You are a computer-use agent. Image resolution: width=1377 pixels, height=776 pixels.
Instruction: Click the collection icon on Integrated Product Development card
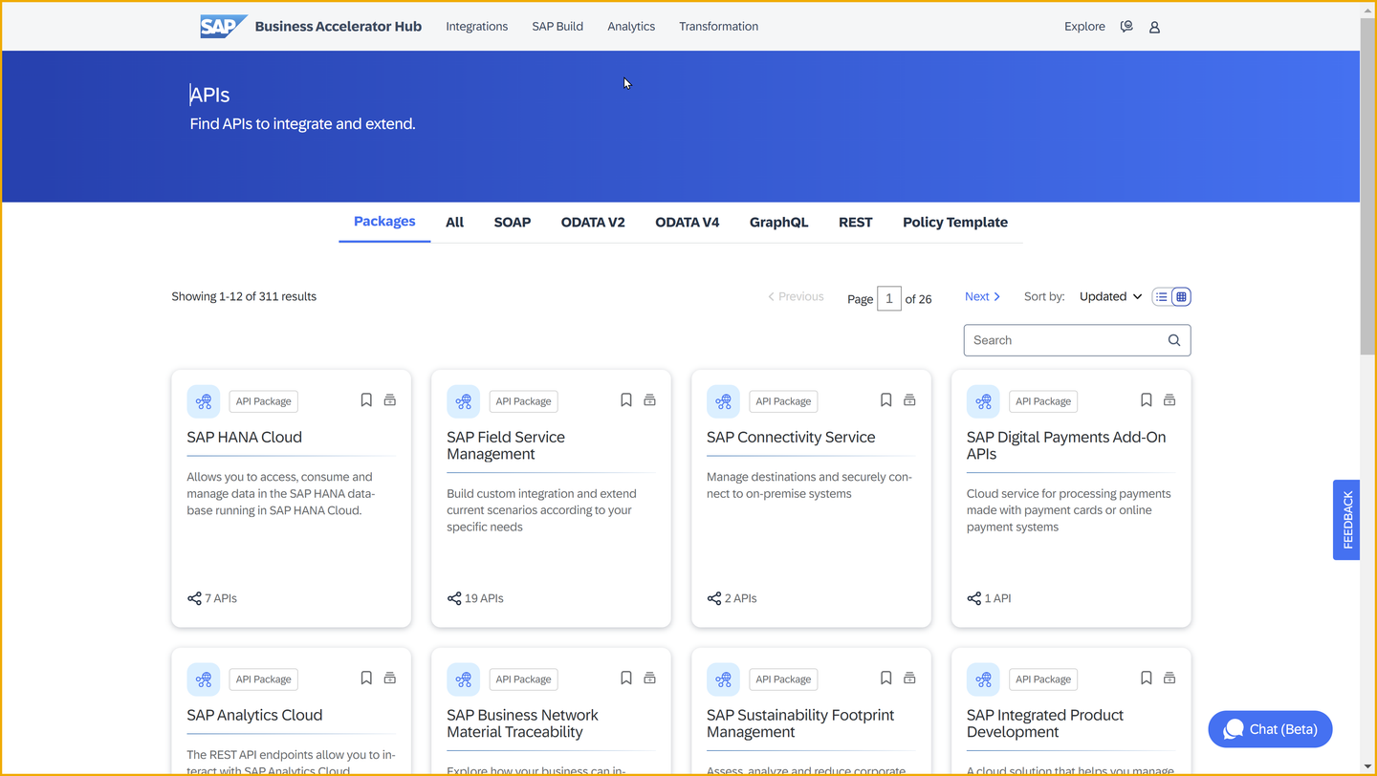tap(1169, 679)
